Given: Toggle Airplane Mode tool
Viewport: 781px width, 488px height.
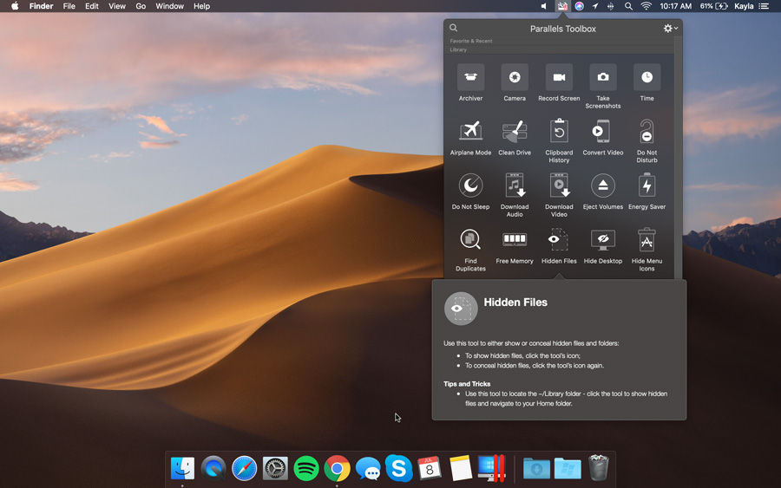Looking at the screenshot, I should (470, 138).
